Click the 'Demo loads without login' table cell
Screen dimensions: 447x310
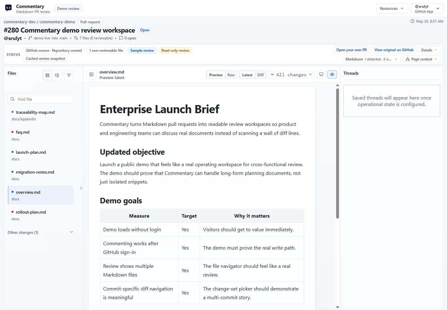point(139,229)
